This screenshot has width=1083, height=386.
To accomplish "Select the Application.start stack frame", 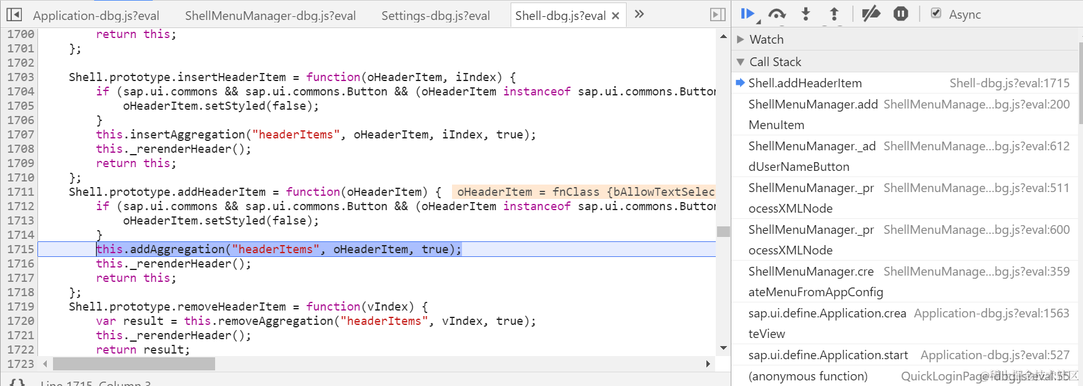I will click(905, 355).
